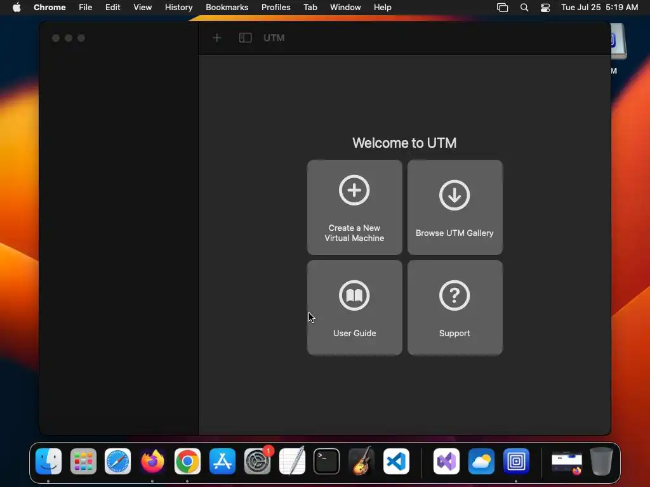Open the History menu

[178, 8]
